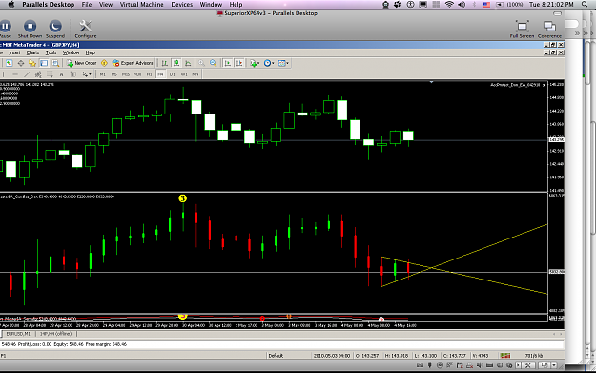596x373 pixels.
Task: Switch chart to bar chart type
Action: pos(165,63)
